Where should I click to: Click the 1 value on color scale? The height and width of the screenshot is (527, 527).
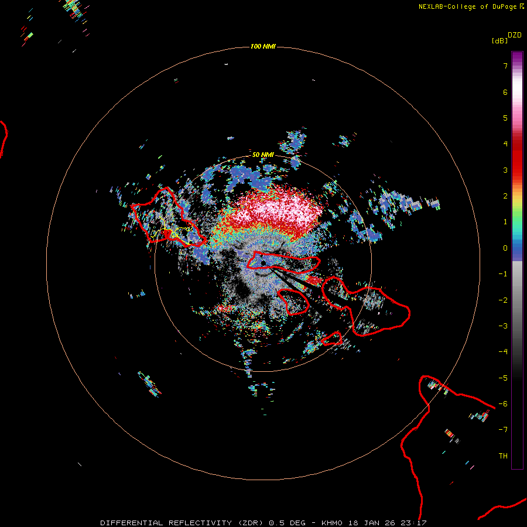click(505, 222)
